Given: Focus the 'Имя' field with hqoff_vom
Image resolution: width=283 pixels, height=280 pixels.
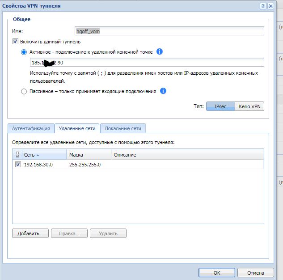Looking at the screenshot, I should [169, 31].
